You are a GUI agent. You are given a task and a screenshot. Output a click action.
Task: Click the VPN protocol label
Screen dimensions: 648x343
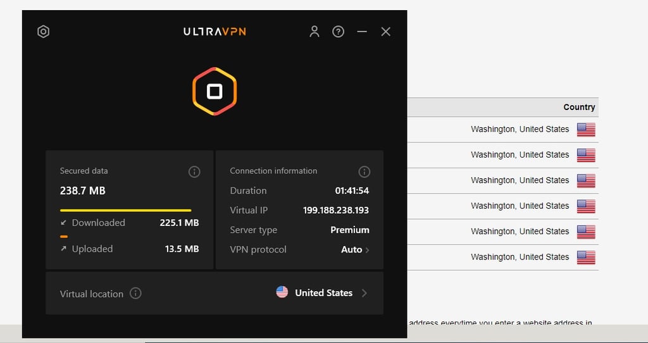[258, 249]
